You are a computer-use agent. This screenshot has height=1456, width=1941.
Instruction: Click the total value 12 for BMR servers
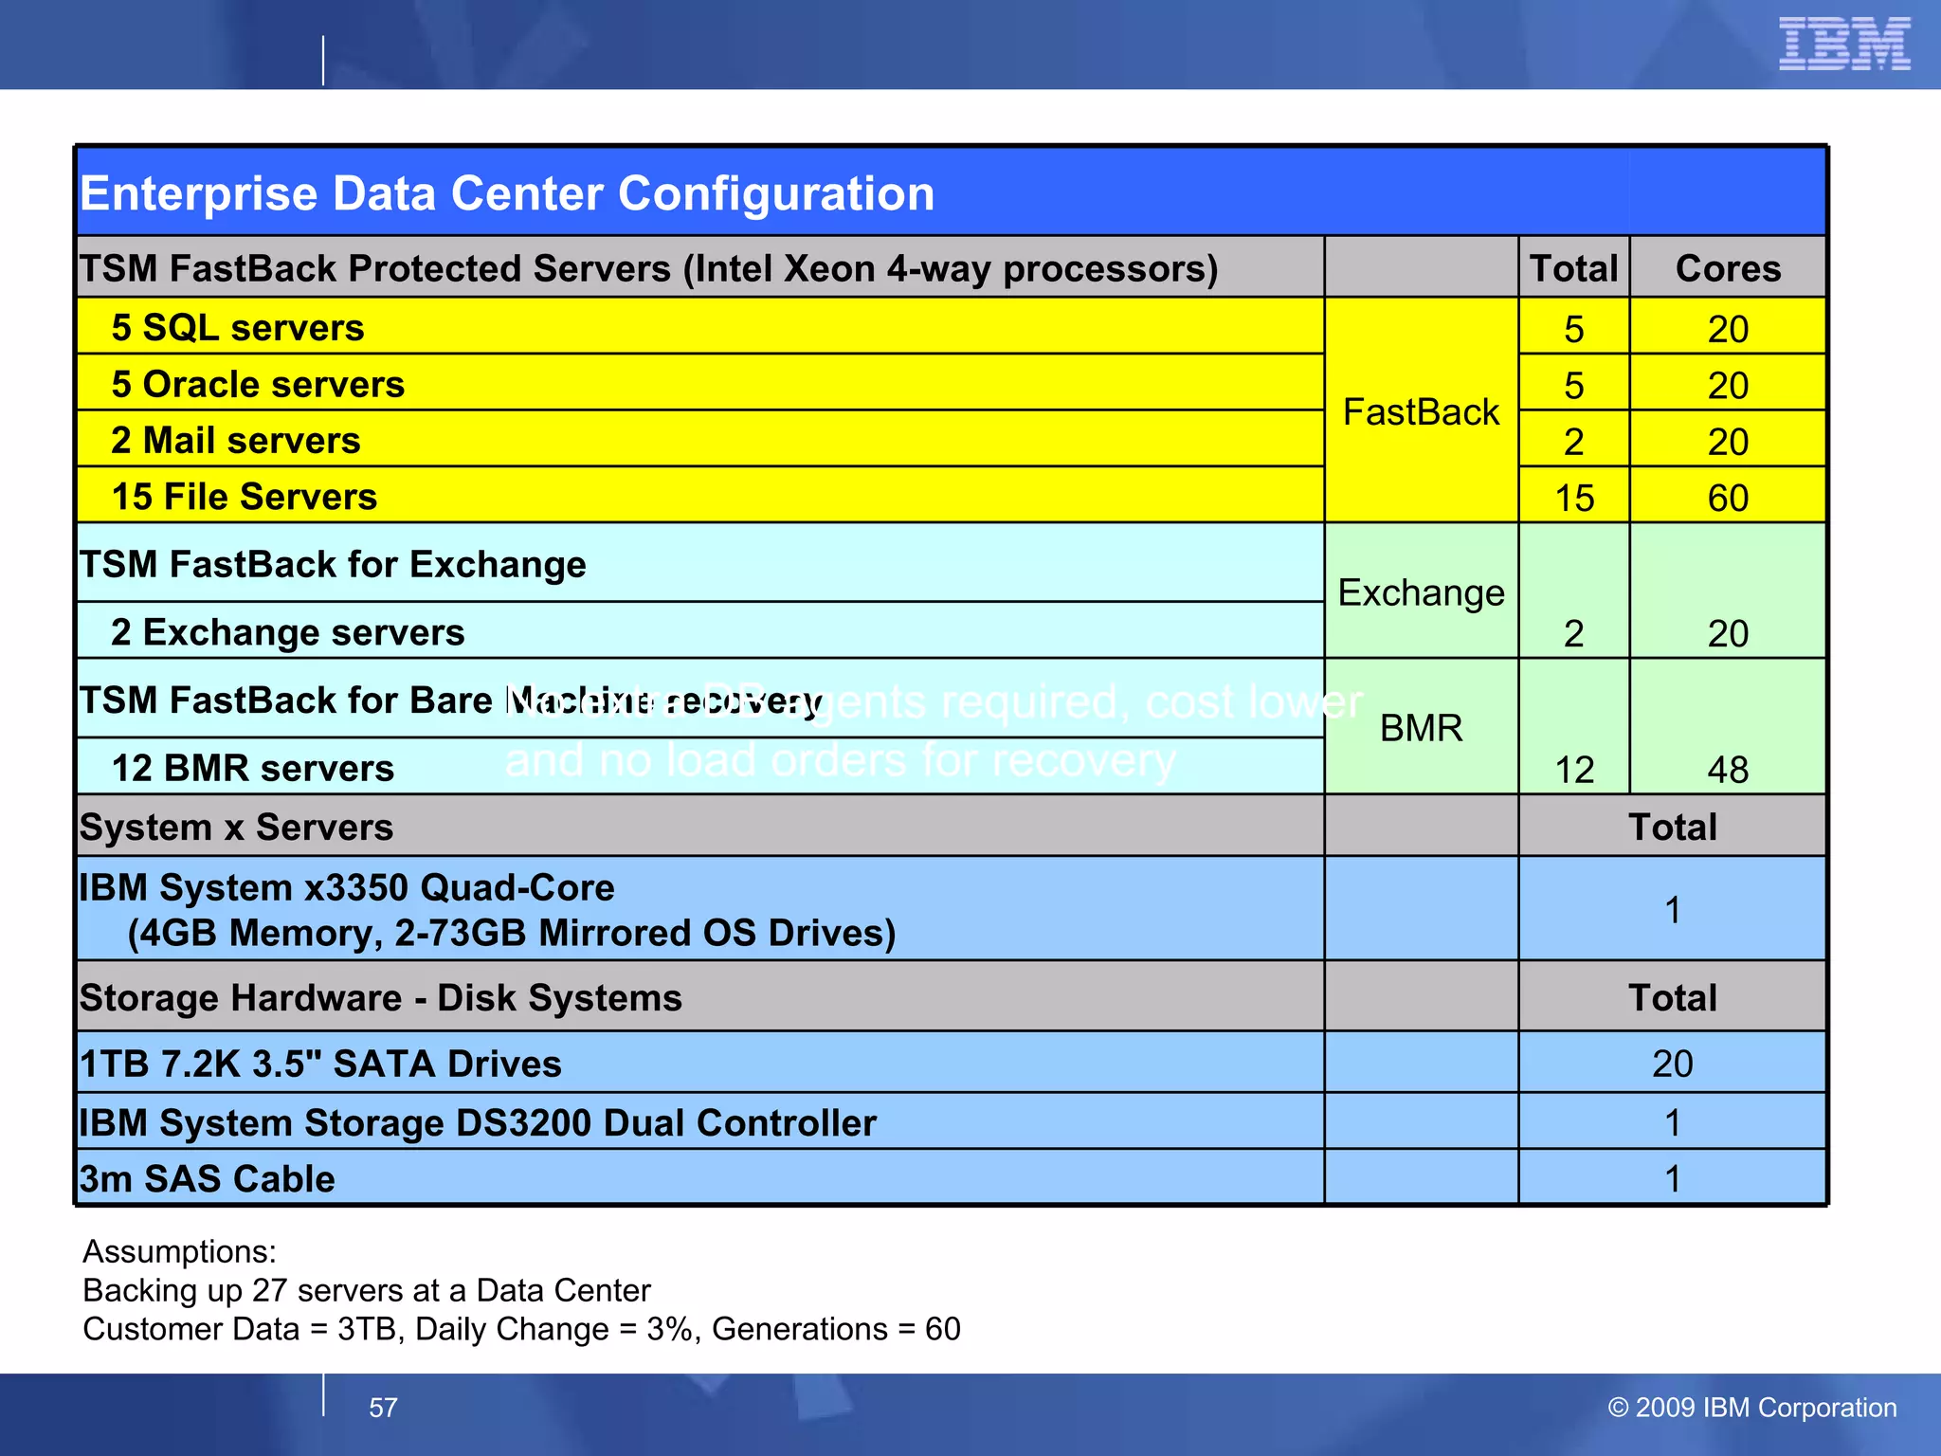tap(1574, 771)
